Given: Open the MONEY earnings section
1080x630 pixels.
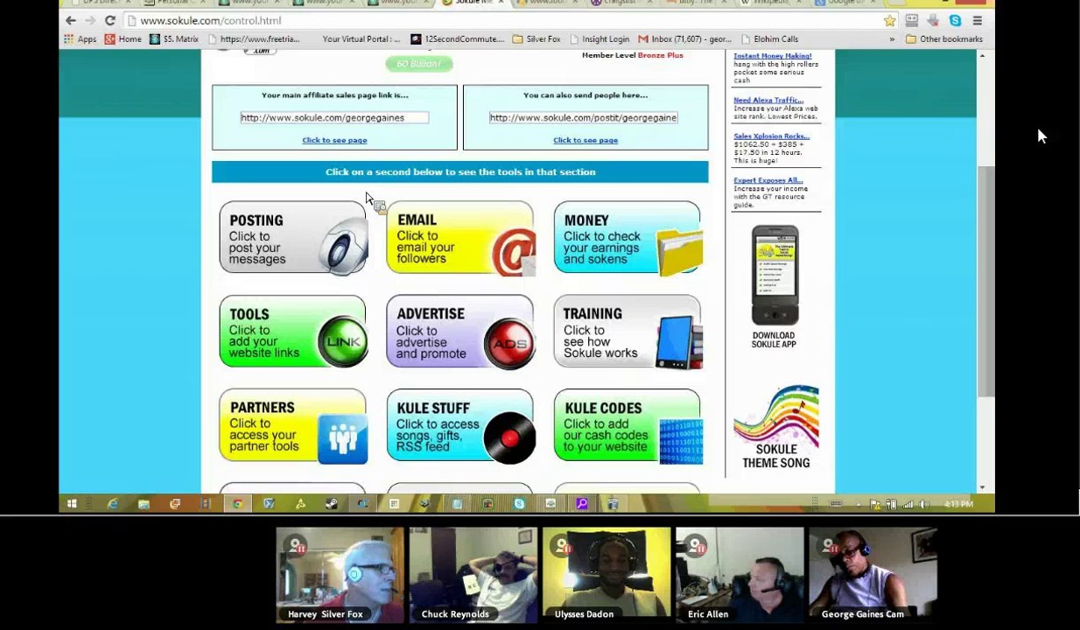Looking at the screenshot, I should pyautogui.click(x=628, y=237).
